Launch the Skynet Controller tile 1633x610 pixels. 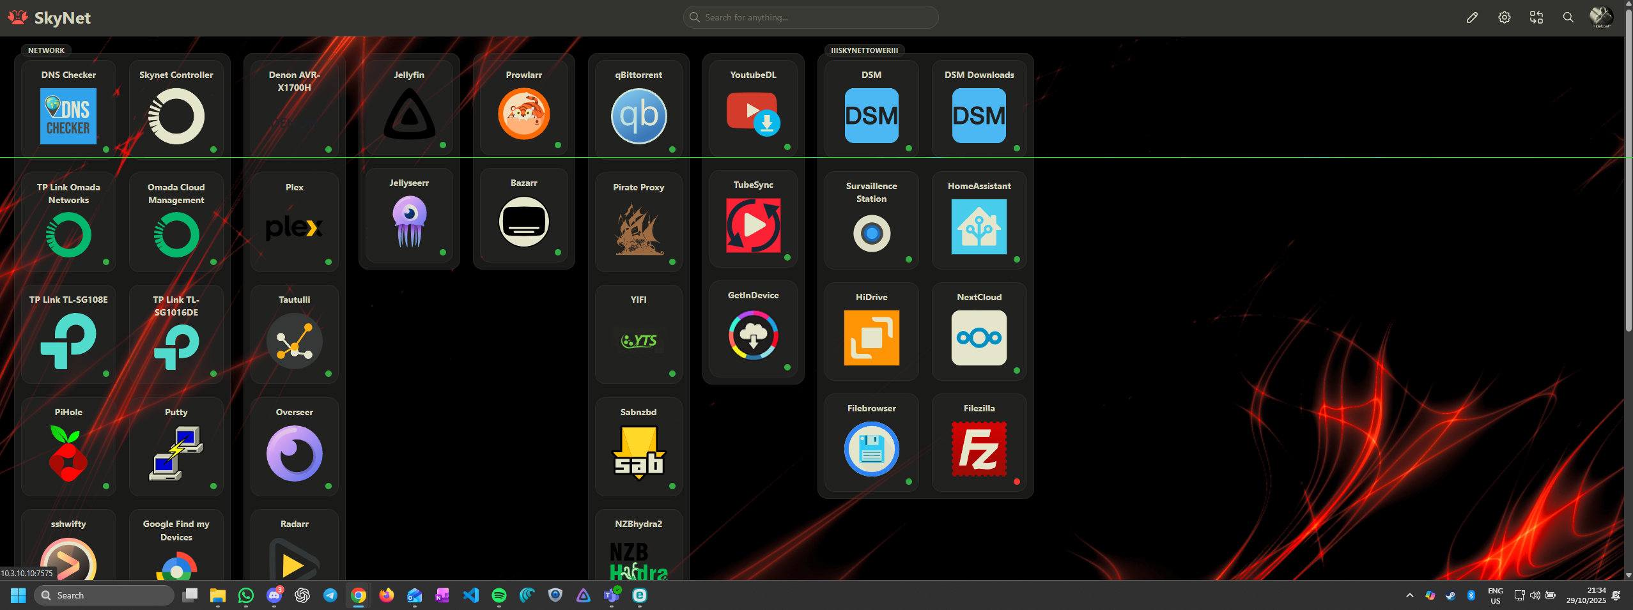[x=176, y=109]
